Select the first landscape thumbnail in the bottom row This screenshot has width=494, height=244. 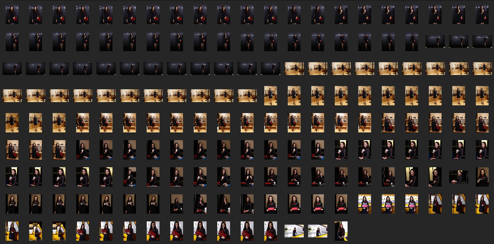click(x=294, y=231)
